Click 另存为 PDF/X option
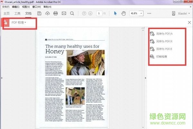 pos(165,41)
